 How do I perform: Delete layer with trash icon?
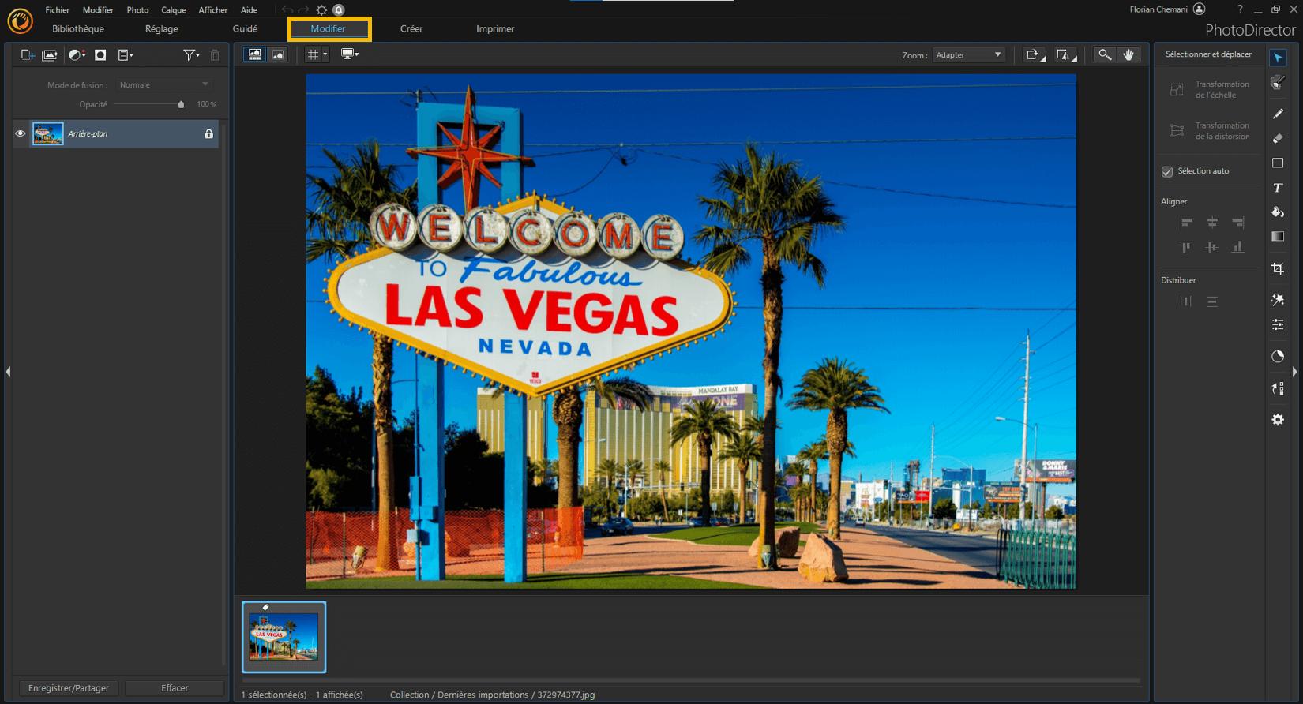215,55
